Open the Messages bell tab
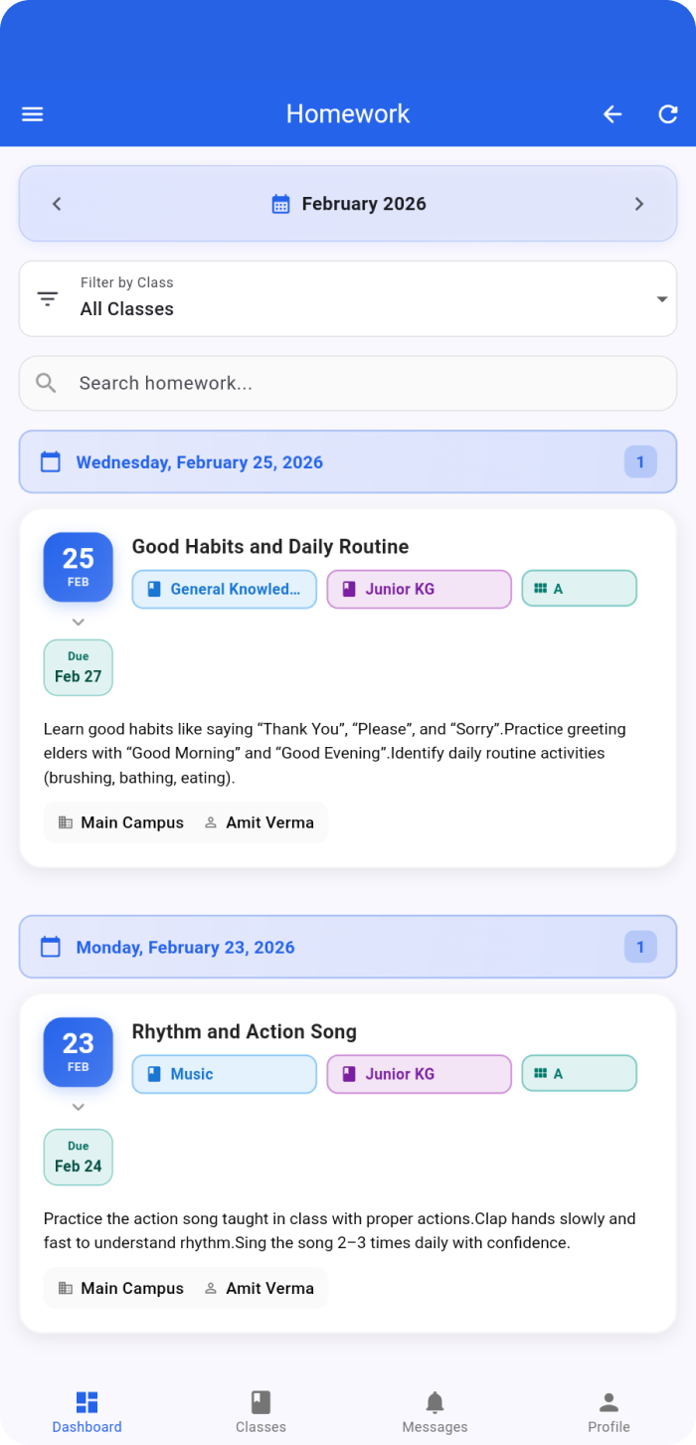 pyautogui.click(x=435, y=1411)
